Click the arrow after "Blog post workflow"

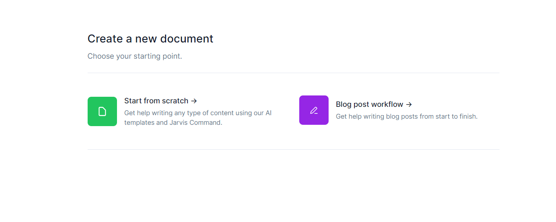(x=409, y=105)
